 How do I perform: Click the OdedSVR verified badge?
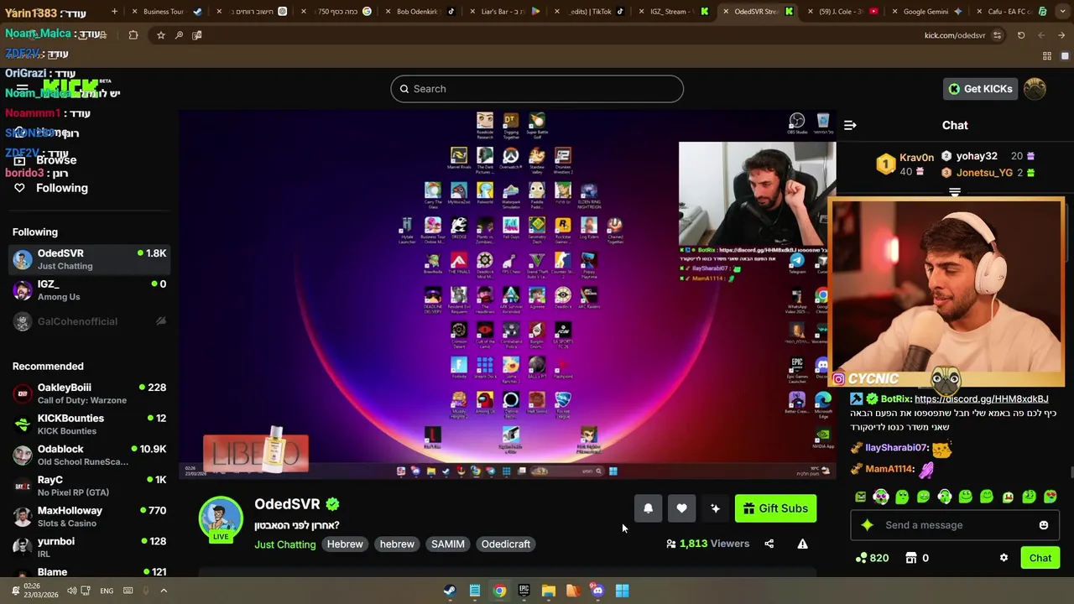[332, 504]
